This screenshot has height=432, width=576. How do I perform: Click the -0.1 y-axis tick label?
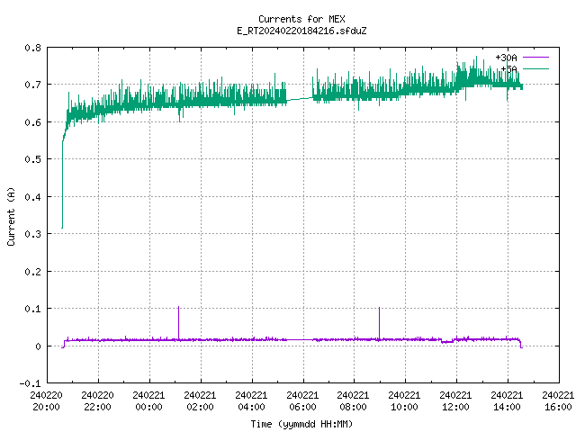[x=30, y=383]
